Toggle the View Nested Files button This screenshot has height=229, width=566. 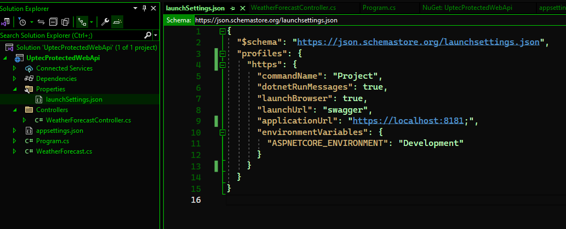pyautogui.click(x=81, y=22)
